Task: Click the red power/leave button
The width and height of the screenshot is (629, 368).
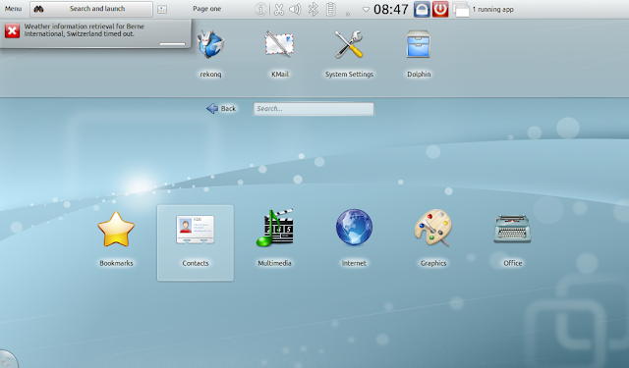Action: (440, 9)
